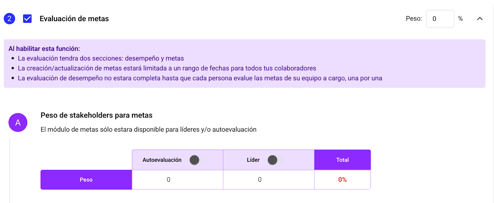The image size is (494, 203).
Task: Click the Autoevaluación column label text
Action: [x=162, y=160]
